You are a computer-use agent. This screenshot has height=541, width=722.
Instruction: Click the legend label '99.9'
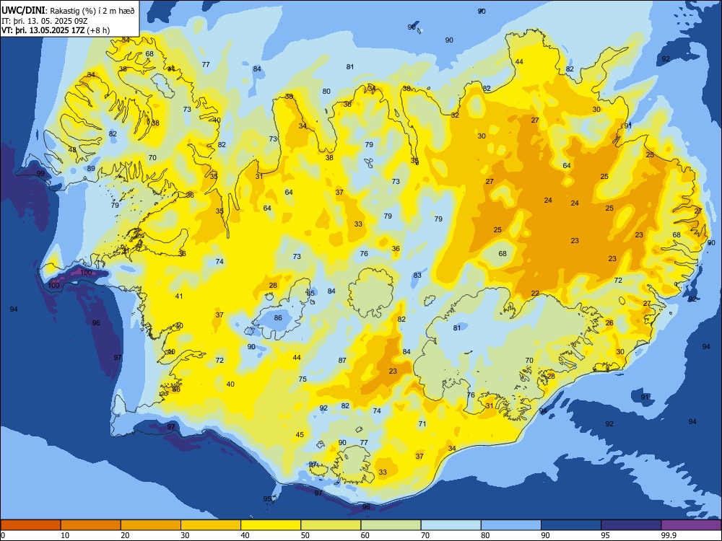pyautogui.click(x=668, y=535)
